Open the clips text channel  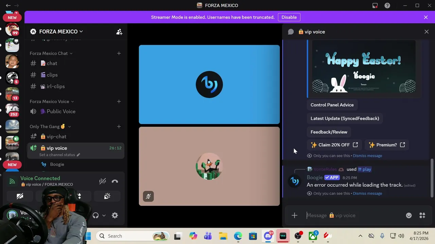click(76, 75)
